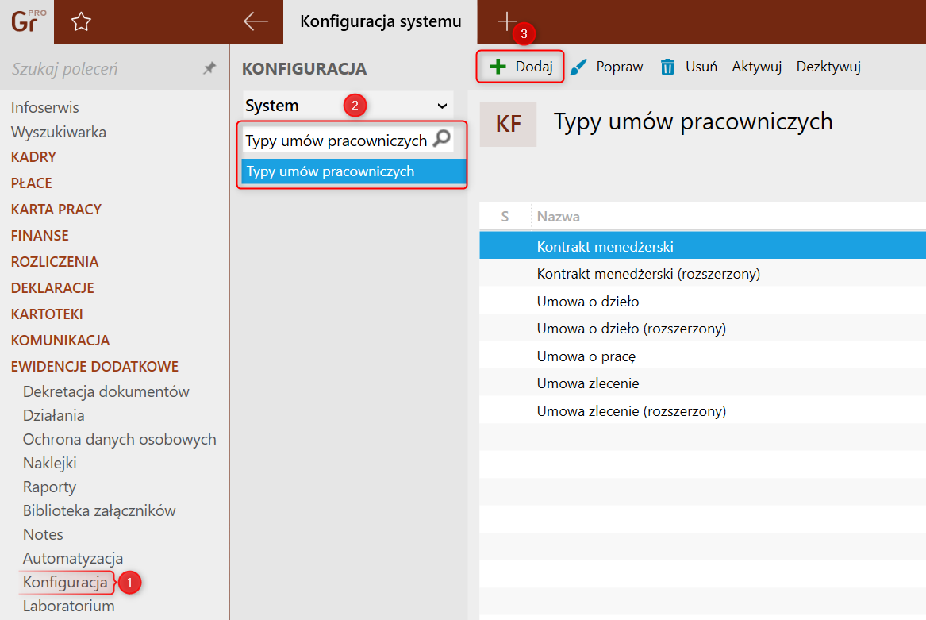Click the Popraw brush icon
Viewport: 926px width, 620px height.
pos(578,67)
